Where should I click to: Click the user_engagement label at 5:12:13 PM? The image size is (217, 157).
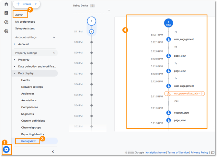(184, 39)
